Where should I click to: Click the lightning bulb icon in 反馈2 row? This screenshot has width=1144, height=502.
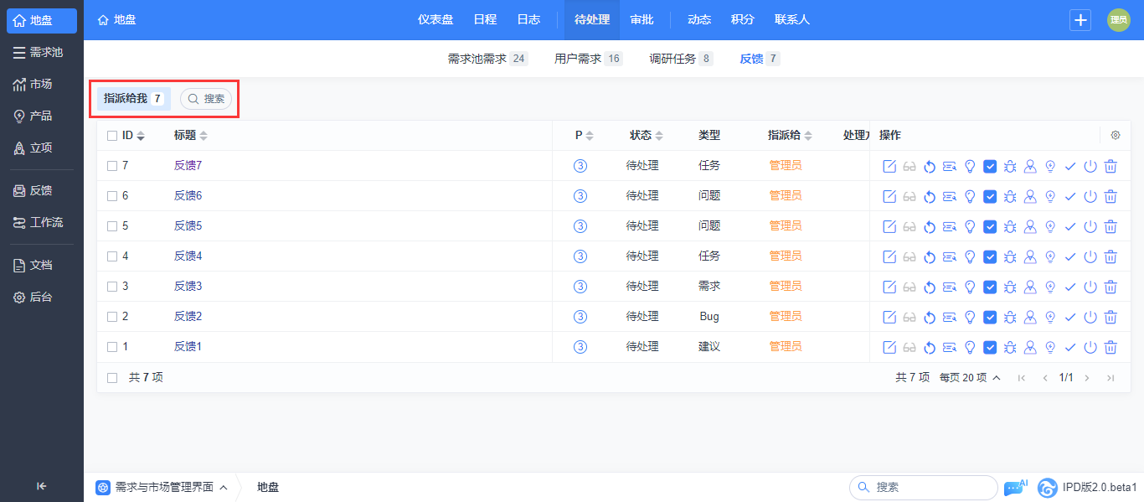pyautogui.click(x=1050, y=317)
